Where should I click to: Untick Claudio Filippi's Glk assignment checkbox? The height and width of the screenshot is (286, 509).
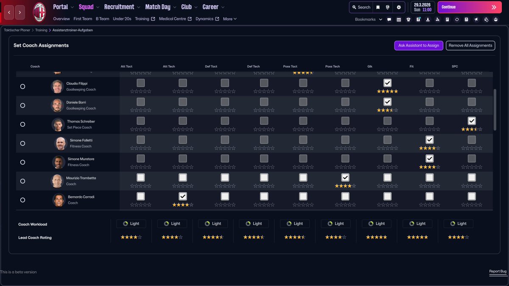(x=387, y=83)
